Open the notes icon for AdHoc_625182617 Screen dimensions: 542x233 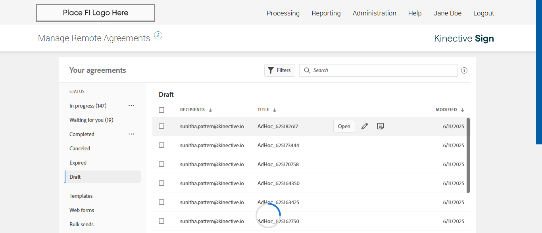(380, 126)
